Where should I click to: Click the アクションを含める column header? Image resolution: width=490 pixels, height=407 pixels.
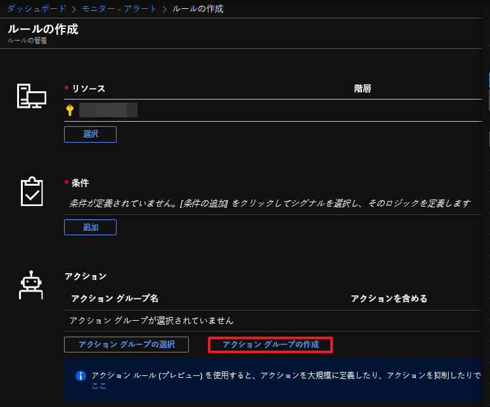coord(389,299)
